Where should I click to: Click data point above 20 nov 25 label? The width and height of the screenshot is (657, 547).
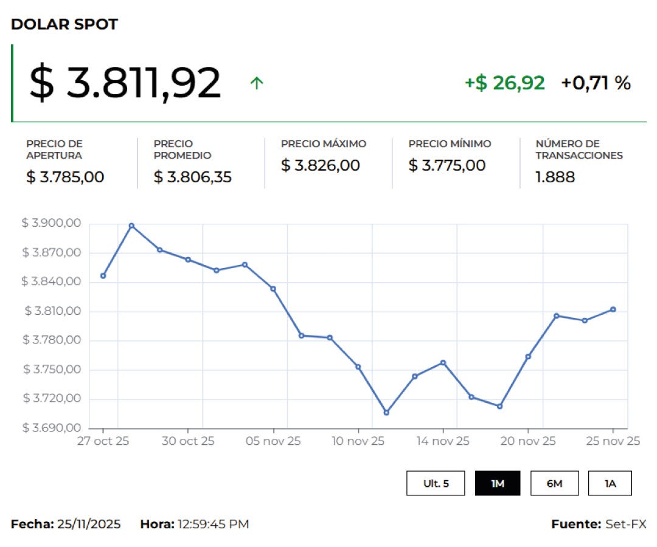(x=528, y=356)
